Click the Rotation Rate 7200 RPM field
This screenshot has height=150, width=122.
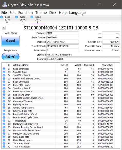tap(111, 42)
